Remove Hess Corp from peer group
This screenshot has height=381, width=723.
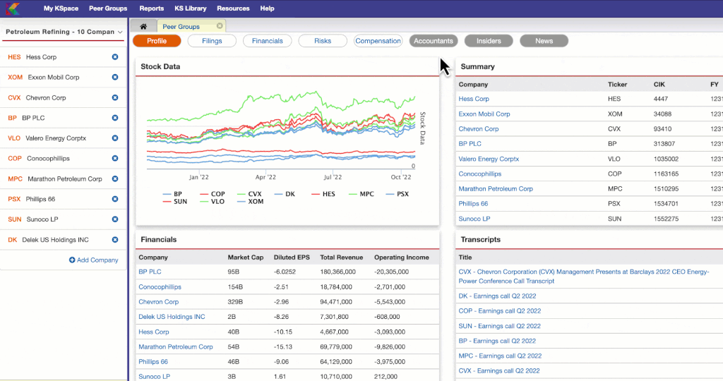click(115, 57)
